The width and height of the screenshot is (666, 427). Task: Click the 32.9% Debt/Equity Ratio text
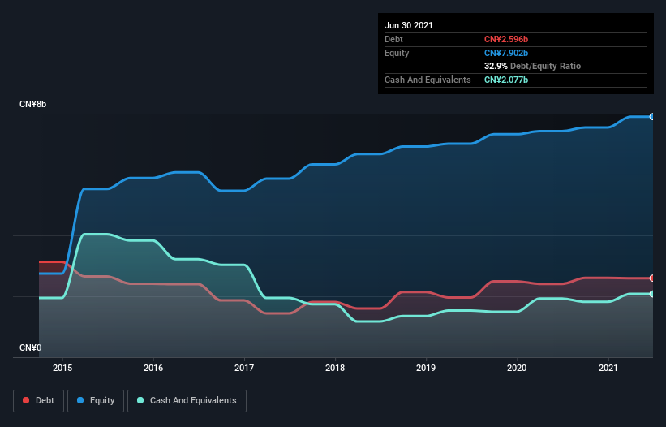pos(532,66)
